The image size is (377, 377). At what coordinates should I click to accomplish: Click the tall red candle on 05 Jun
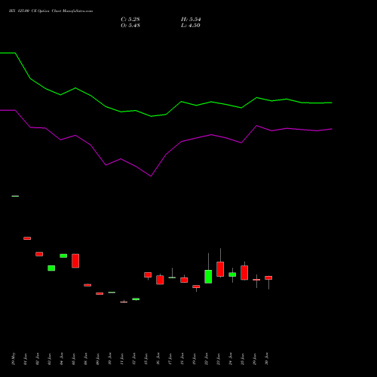click(x=75, y=261)
